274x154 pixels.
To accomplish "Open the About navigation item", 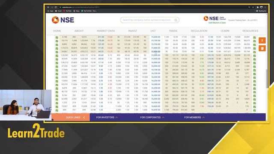I will click(79, 31).
